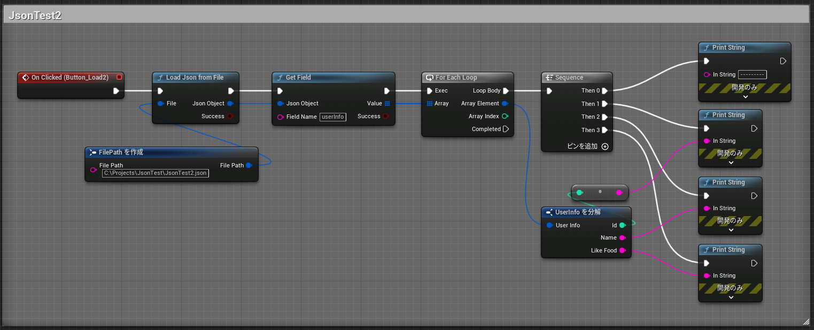Image resolution: width=814 pixels, height=330 pixels.
Task: Click the Then 2 exec pin on Sequence
Action: coord(605,117)
